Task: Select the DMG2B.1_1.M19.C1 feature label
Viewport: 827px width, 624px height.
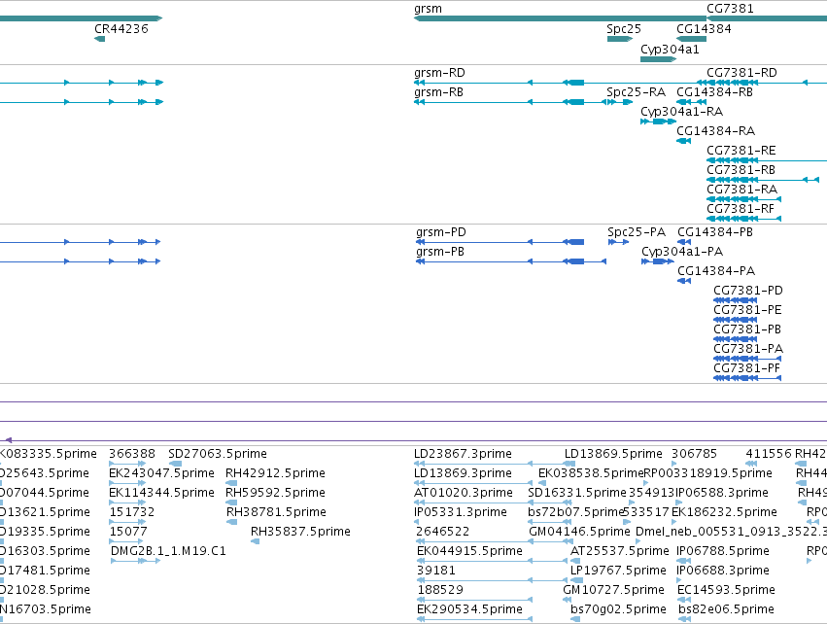Action: click(168, 551)
